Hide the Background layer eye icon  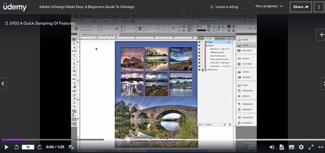tap(199, 70)
